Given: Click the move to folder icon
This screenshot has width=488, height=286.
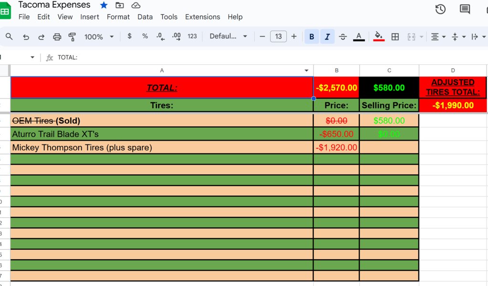Looking at the screenshot, I should coord(120,5).
